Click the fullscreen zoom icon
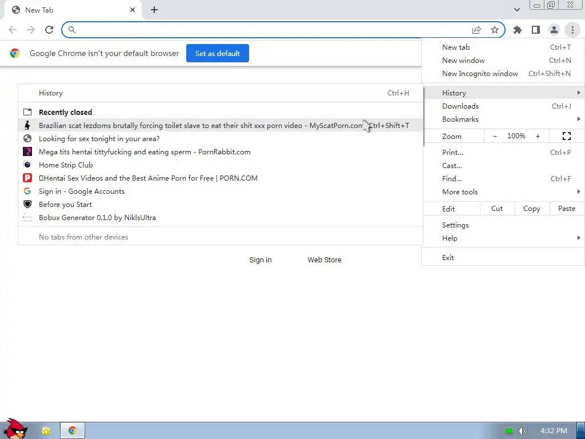The width and height of the screenshot is (585, 439). [566, 136]
